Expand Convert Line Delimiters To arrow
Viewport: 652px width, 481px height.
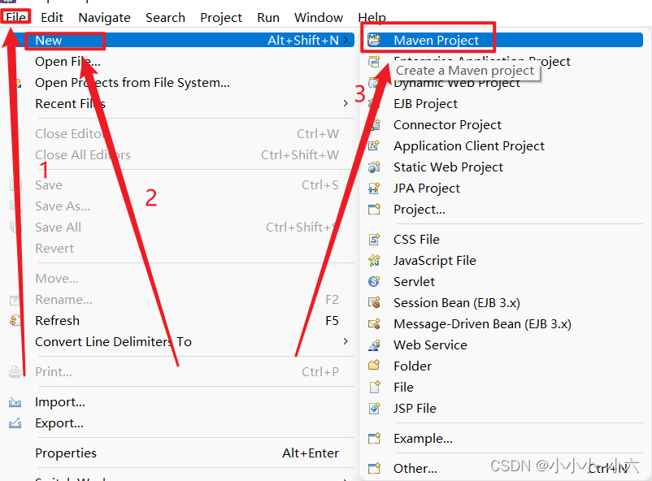[346, 342]
